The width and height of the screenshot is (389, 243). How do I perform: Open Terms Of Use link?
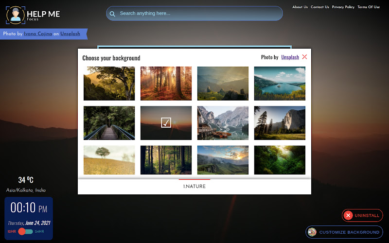pos(369,7)
